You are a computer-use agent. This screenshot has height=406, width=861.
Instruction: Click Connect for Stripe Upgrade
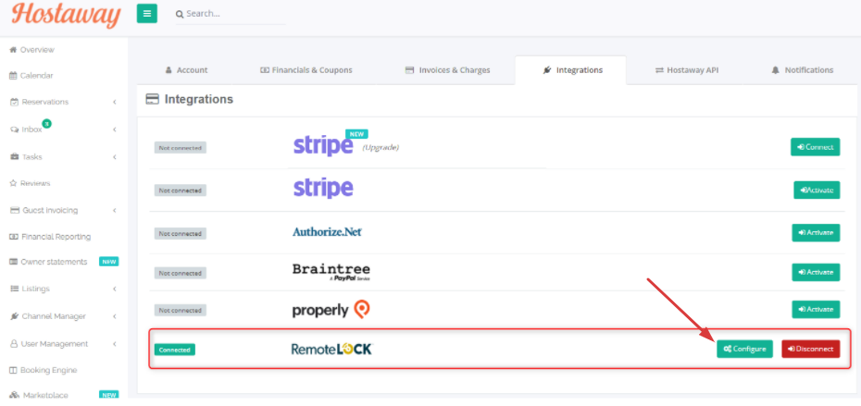coord(816,147)
